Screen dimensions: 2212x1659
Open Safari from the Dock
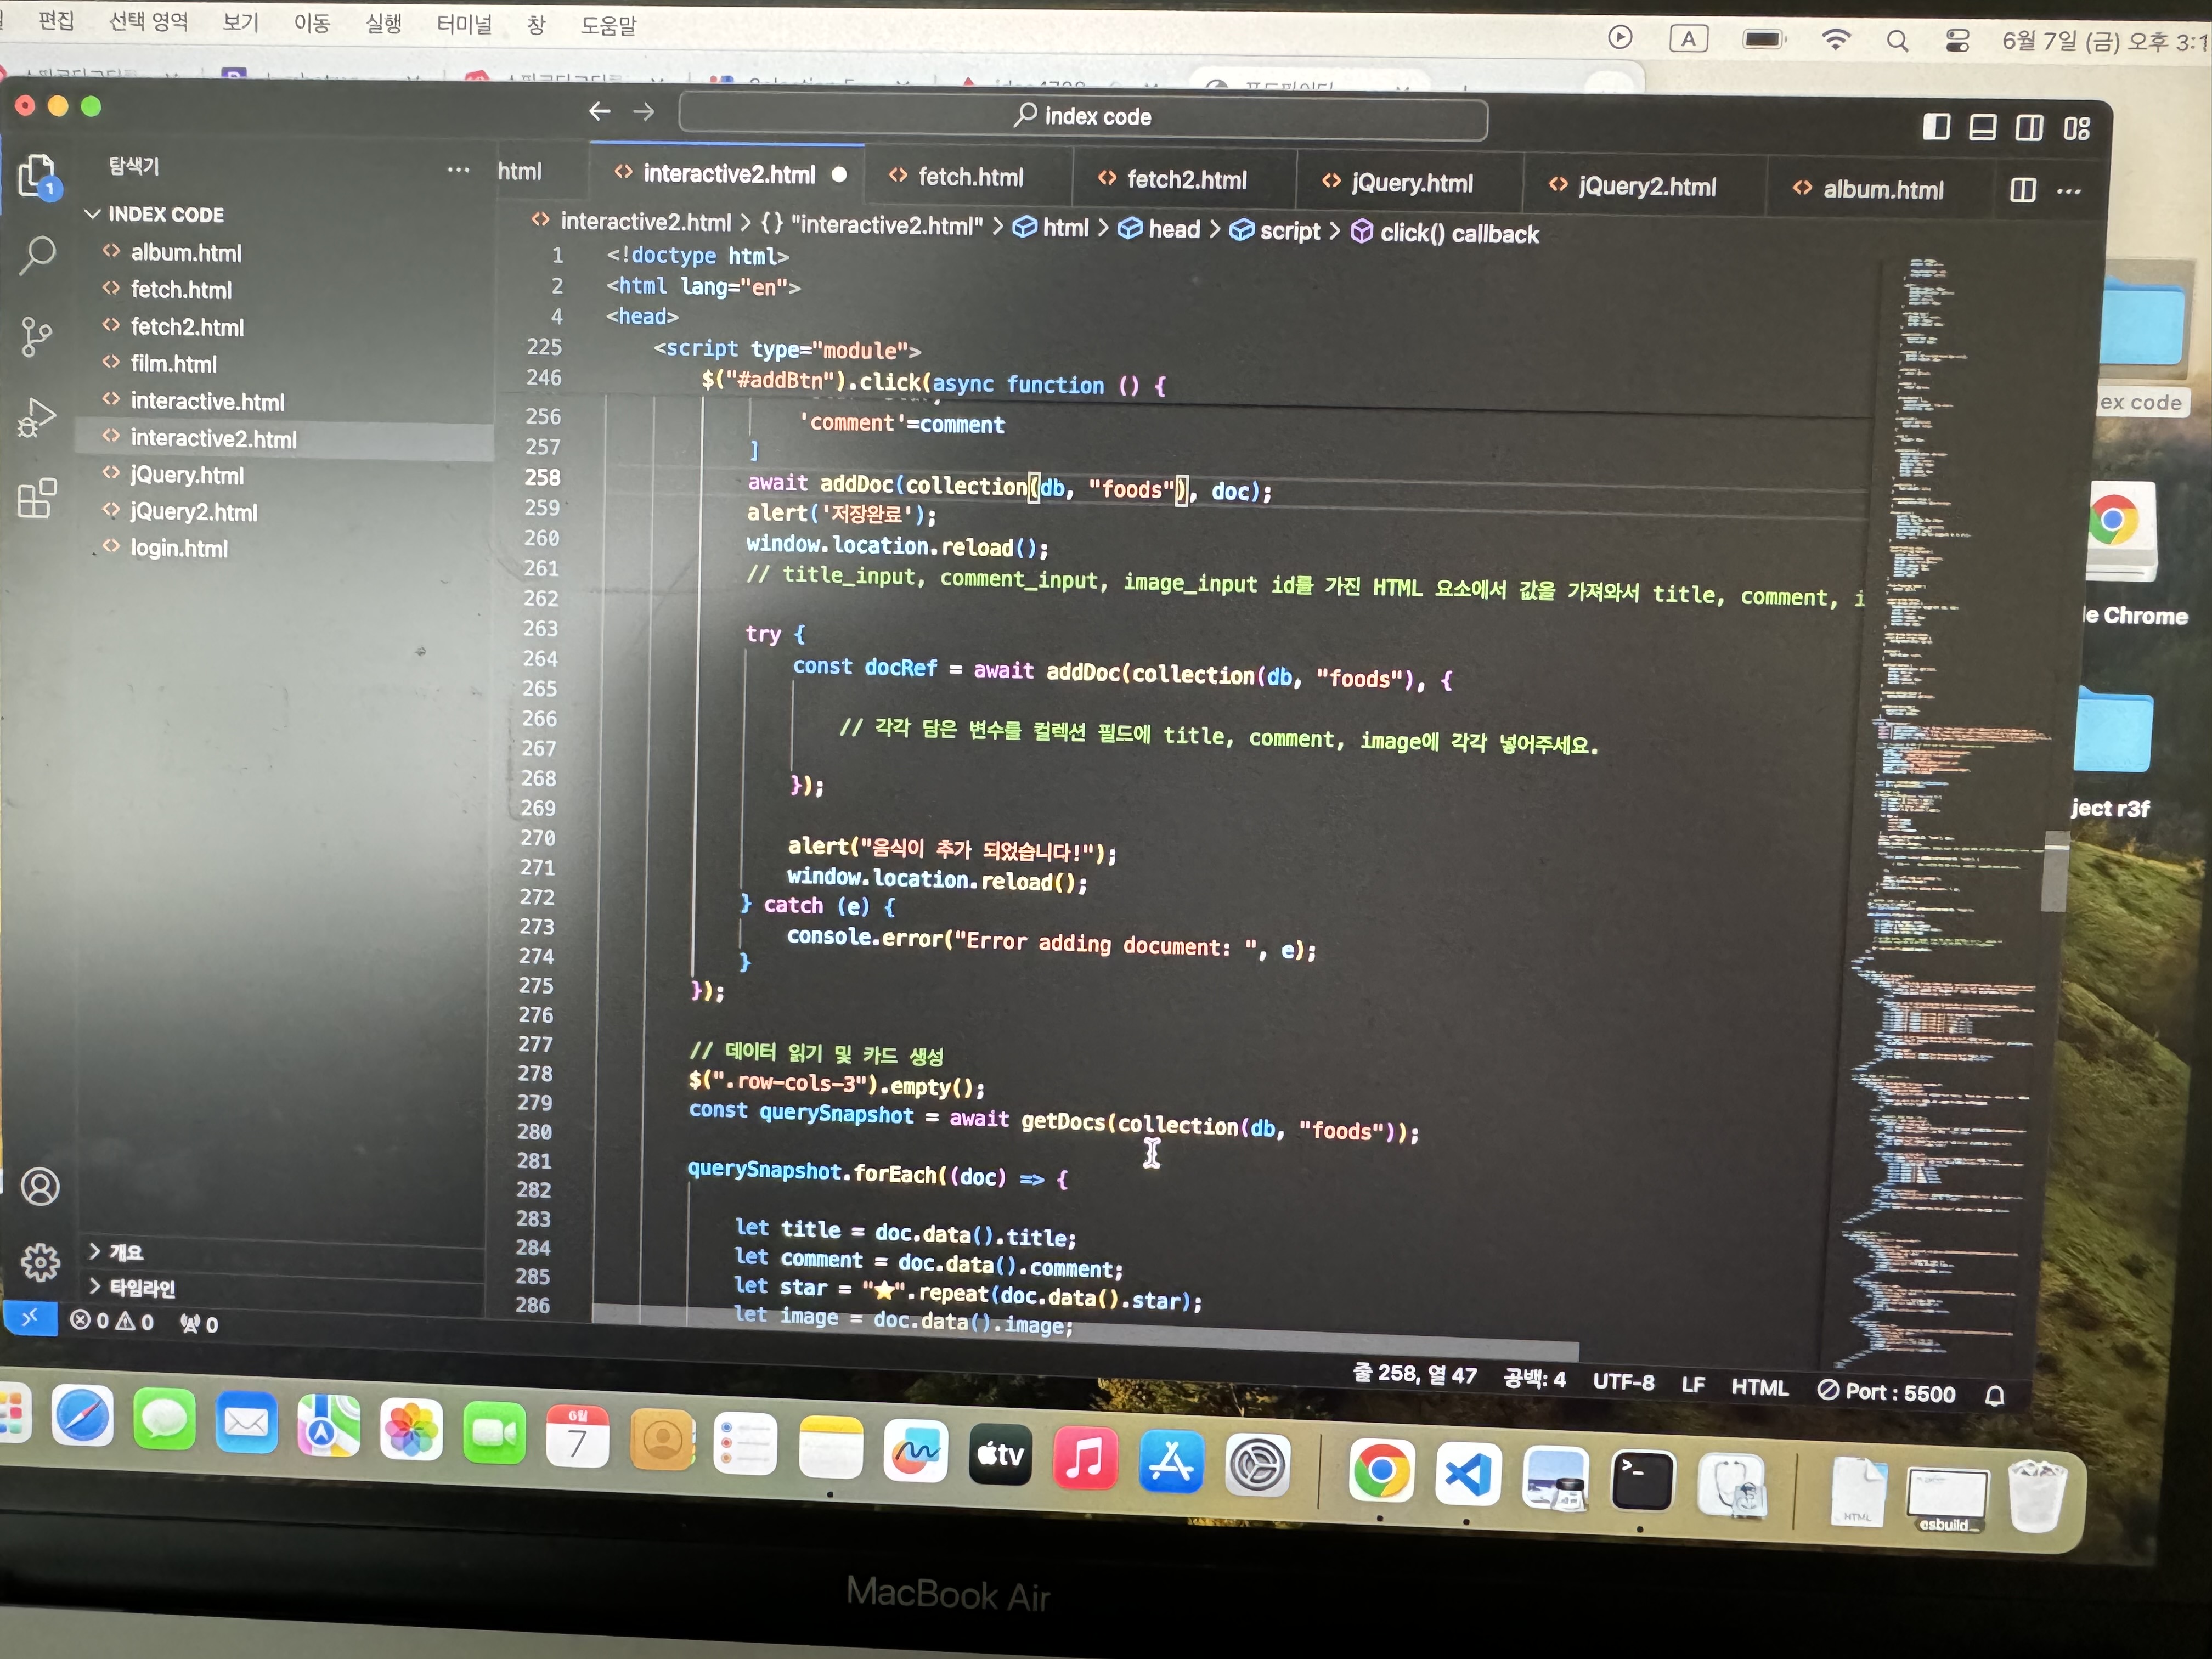point(83,1416)
